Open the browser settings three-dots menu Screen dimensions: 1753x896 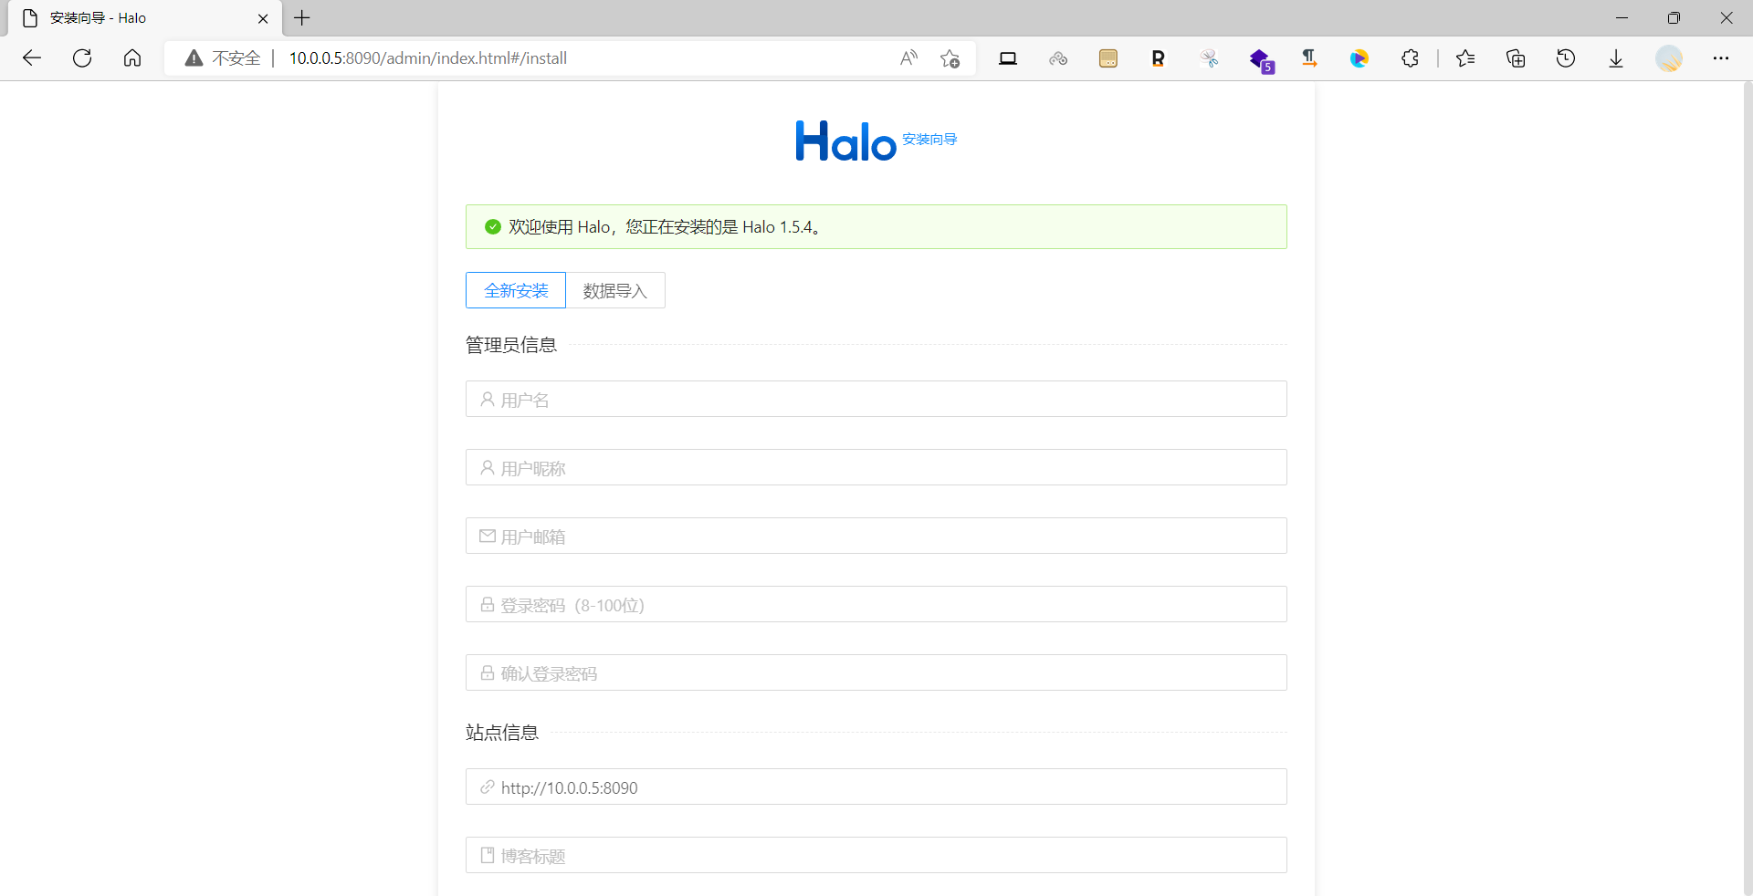[x=1721, y=58]
